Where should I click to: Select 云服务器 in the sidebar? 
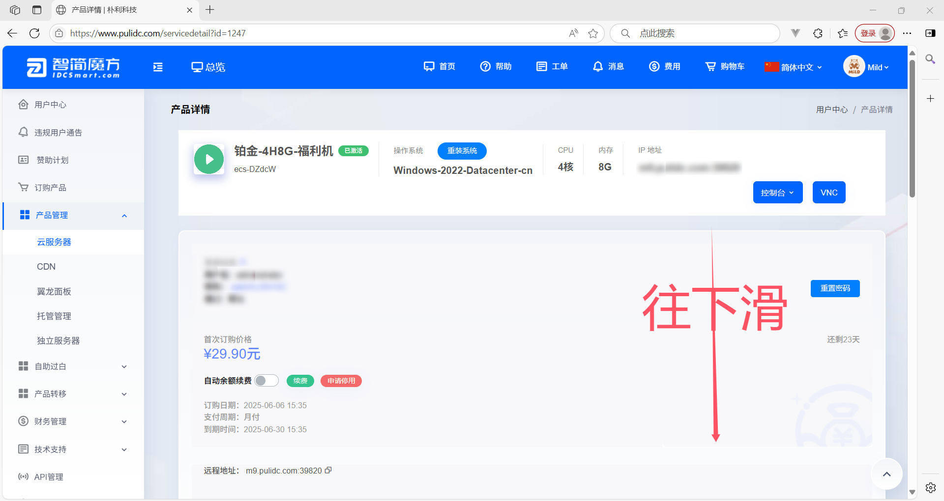coord(73,242)
